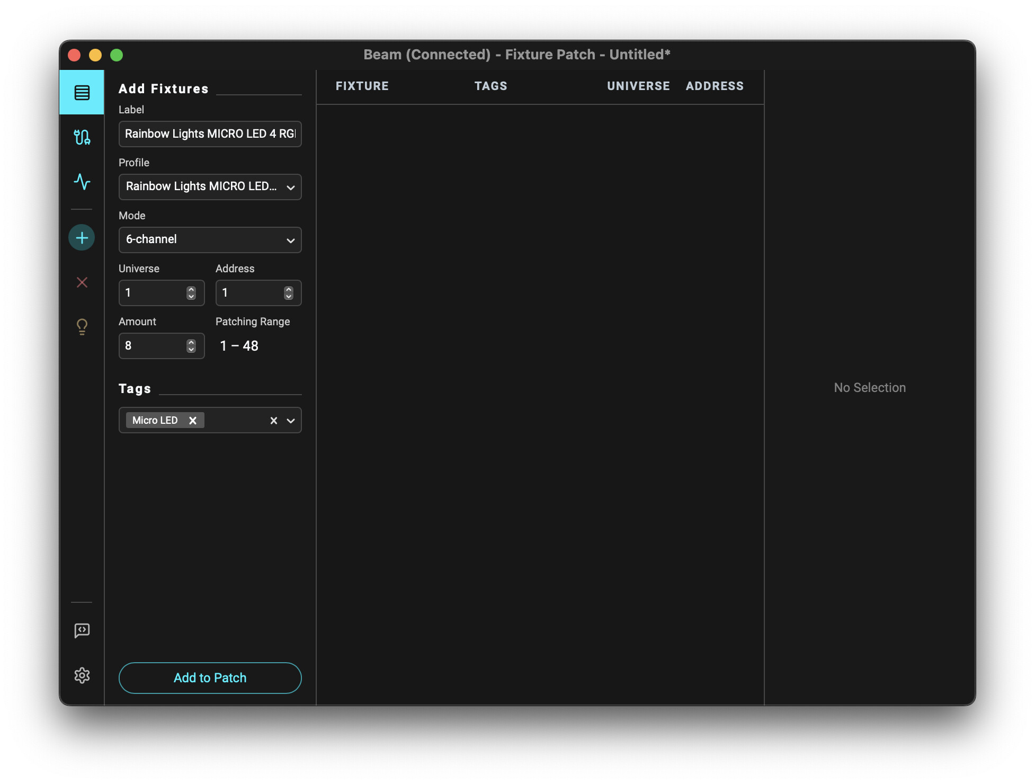Click into the Label text field
Image resolution: width=1035 pixels, height=784 pixels.
tap(210, 134)
